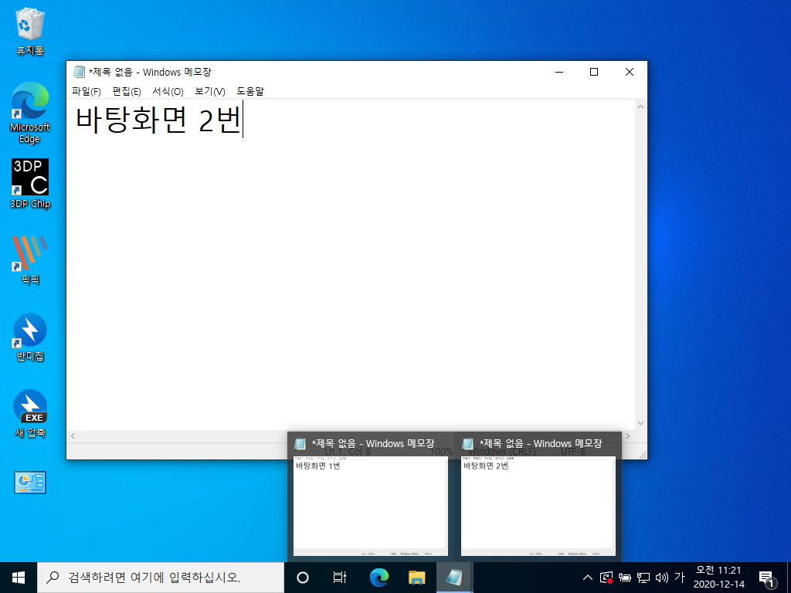The image size is (791, 593).
Task: Maximize the Notepad window
Action: click(594, 72)
